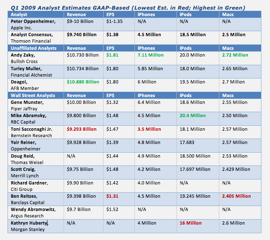Select the green "20.4 Million" iPods value

[193, 116]
